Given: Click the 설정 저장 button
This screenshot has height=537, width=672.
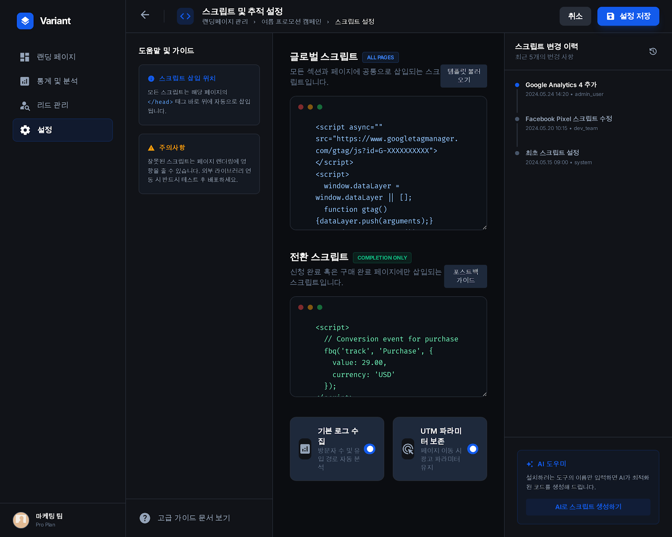Looking at the screenshot, I should (x=628, y=16).
